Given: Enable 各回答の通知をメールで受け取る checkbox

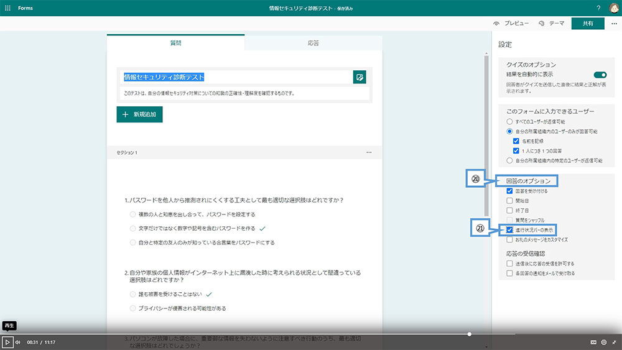Looking at the screenshot, I should point(509,273).
